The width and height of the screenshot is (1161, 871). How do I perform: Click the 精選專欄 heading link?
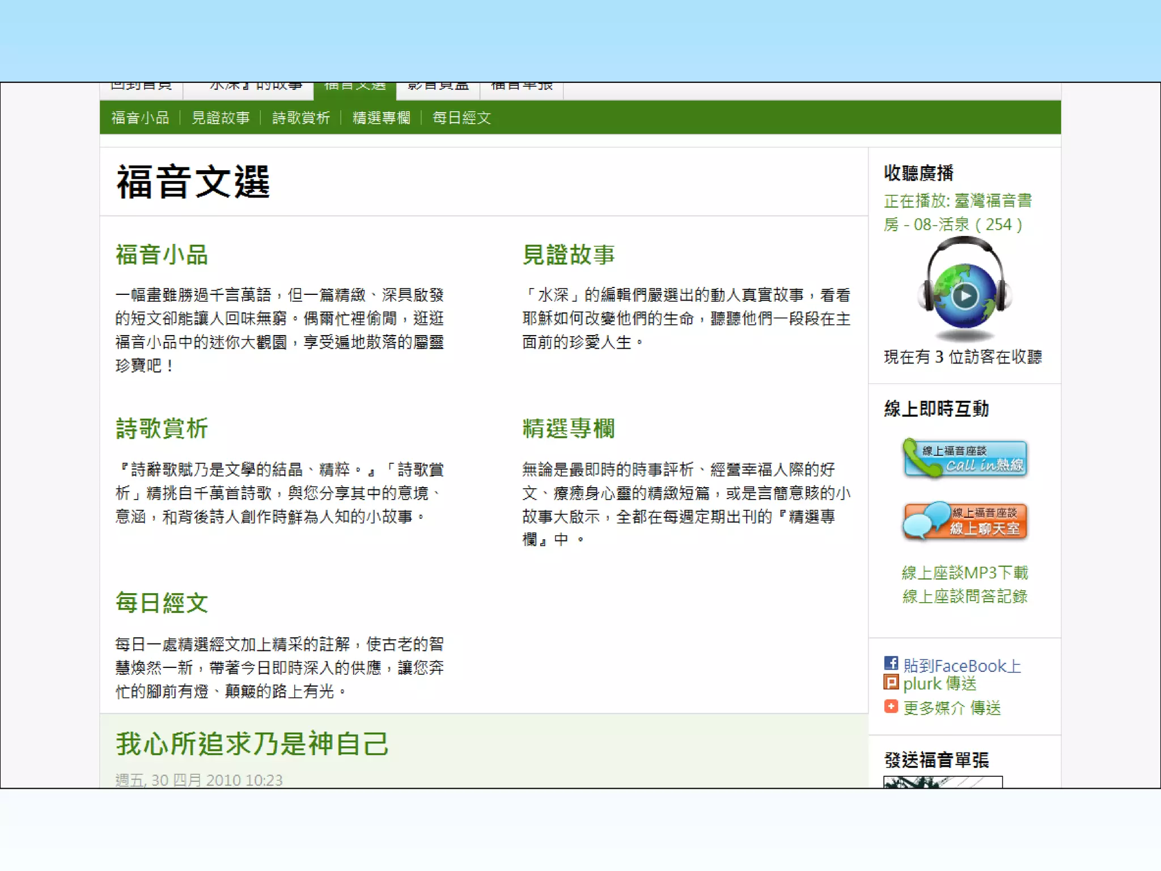pyautogui.click(x=568, y=429)
